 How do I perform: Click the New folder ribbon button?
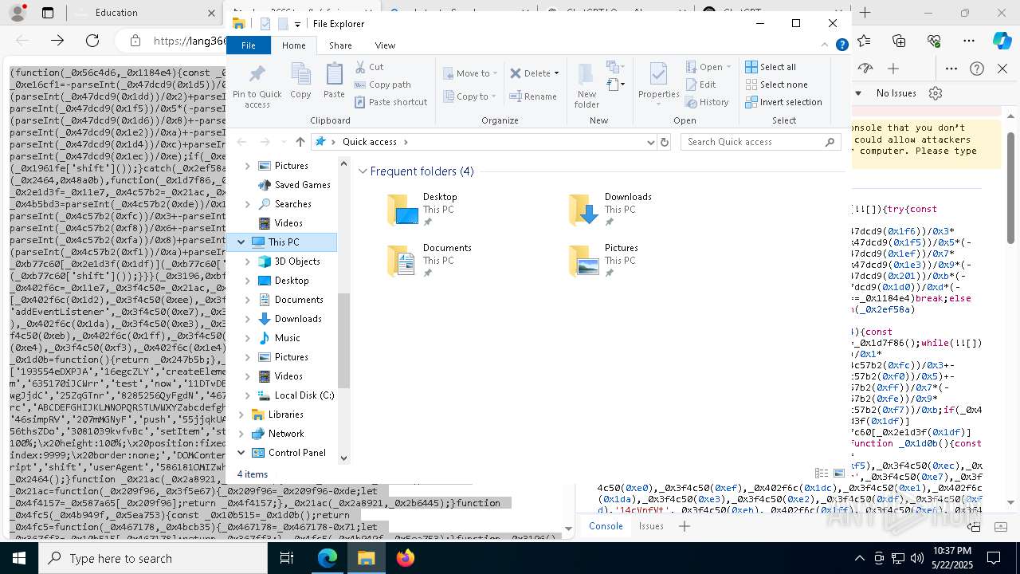click(586, 85)
